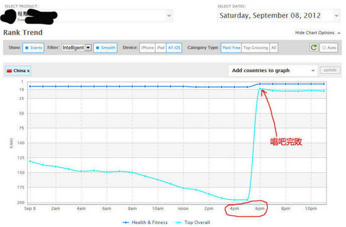Screen dimensions: 346x227
Task: Select the iPad device tab
Action: 160,48
